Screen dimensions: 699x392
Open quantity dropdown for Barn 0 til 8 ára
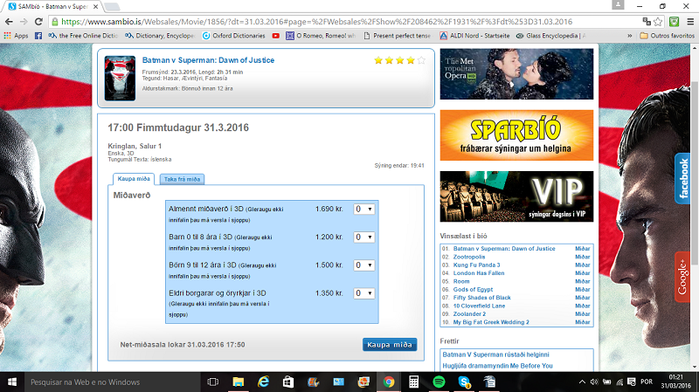[x=364, y=237]
